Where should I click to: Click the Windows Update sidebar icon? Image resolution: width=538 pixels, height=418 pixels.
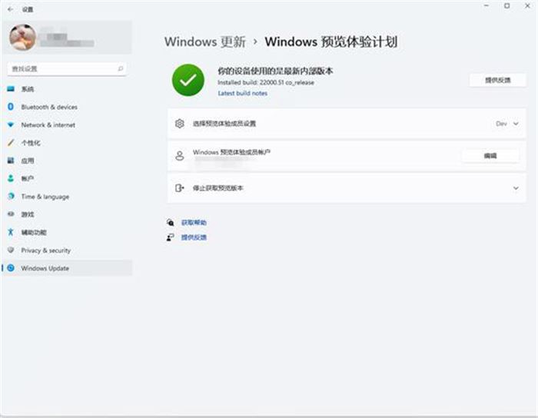pos(11,268)
